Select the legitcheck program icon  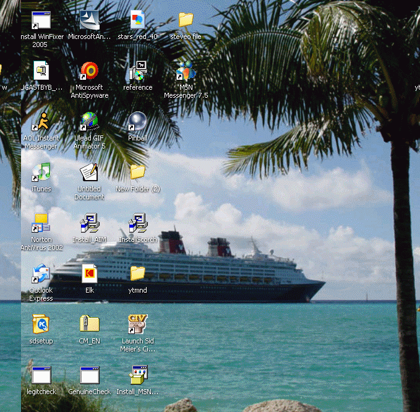click(41, 375)
